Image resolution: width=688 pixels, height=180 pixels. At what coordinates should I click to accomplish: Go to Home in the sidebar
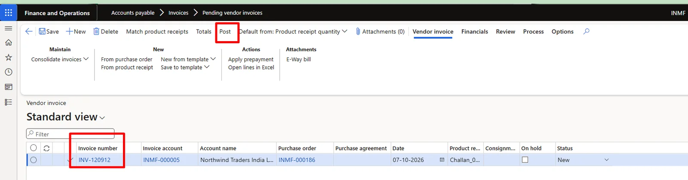click(8, 42)
